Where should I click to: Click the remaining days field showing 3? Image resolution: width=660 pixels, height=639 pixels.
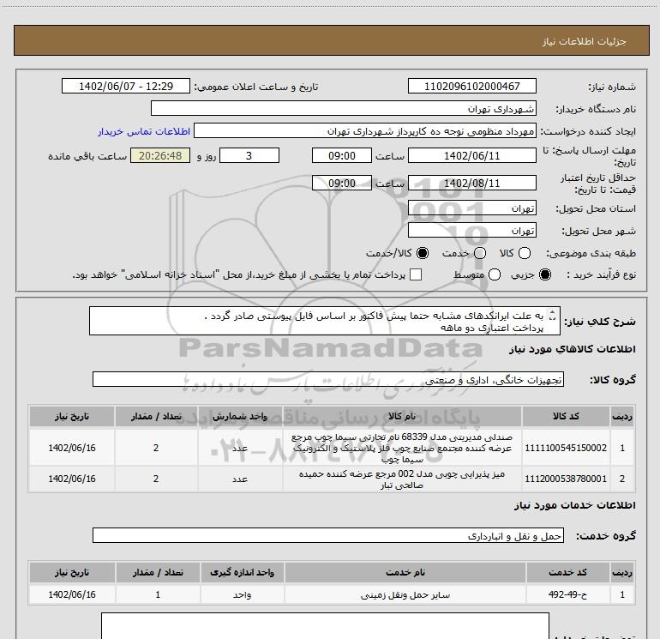click(249, 155)
